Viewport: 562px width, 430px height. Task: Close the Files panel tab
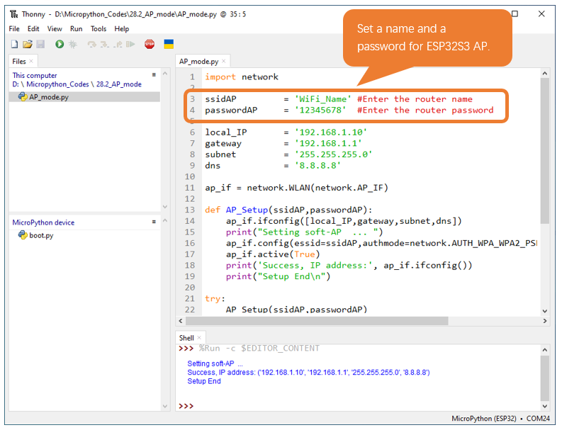31,61
